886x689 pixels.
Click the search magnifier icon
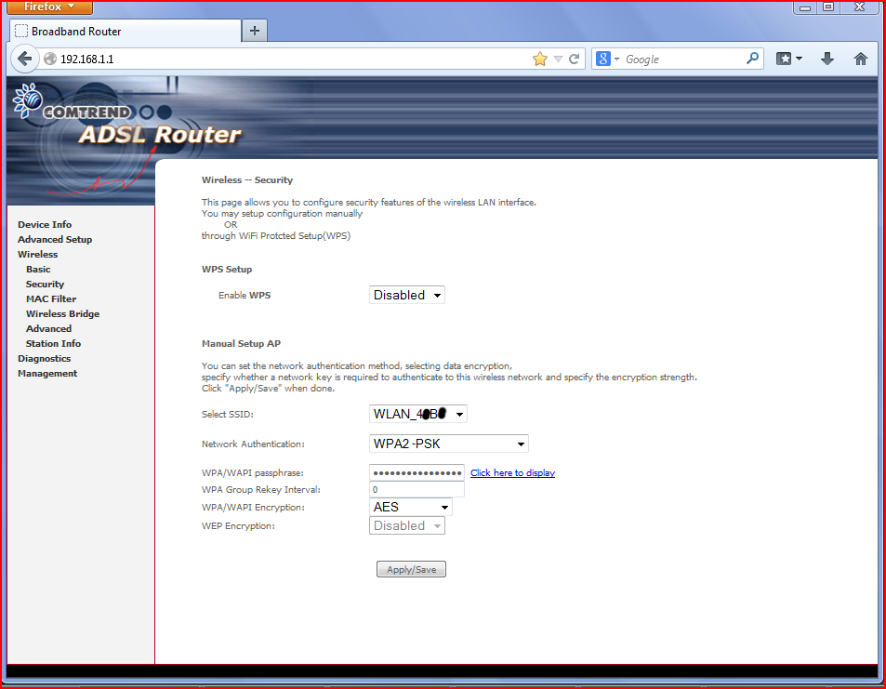click(x=752, y=59)
